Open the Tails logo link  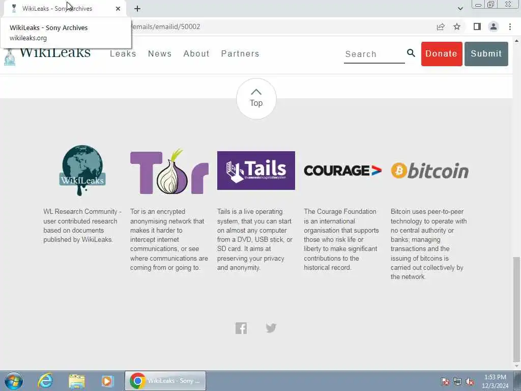(x=256, y=171)
